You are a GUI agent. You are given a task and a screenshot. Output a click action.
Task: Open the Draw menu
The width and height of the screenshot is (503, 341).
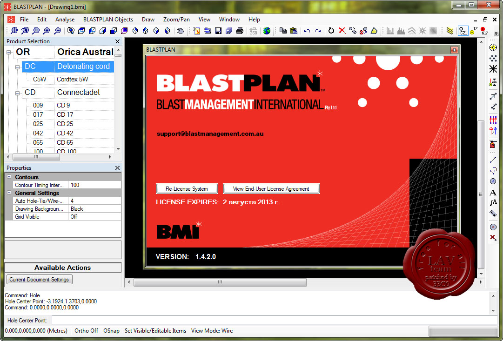click(148, 20)
